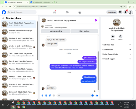Click Mark as pending button
Viewport: 136px width, 109px height.
tap(56, 31)
